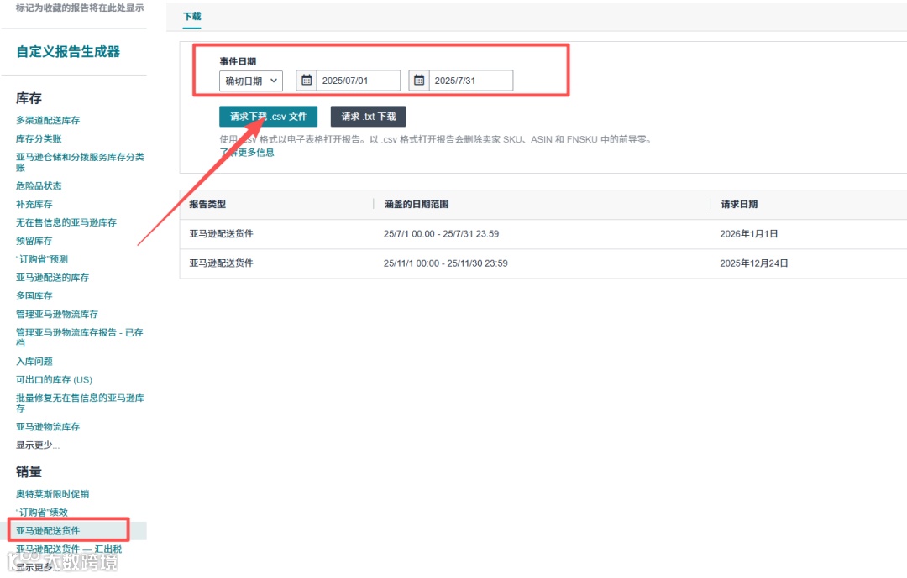This screenshot has height=578, width=907.
Task: Open the 了解更多信息 link
Action: pos(247,153)
